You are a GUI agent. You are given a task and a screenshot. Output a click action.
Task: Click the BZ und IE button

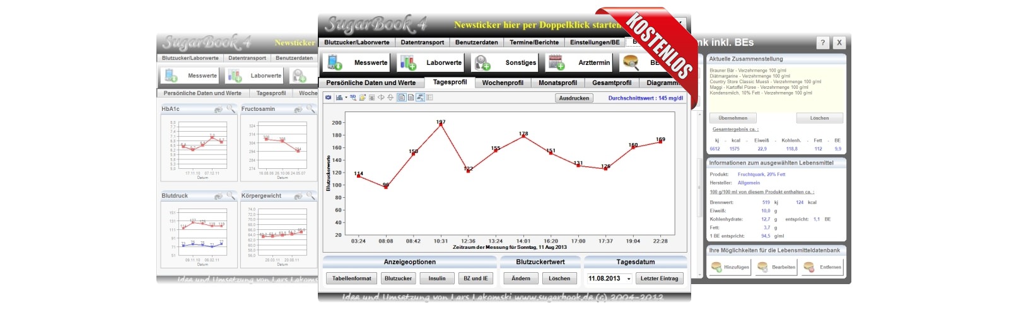pyautogui.click(x=475, y=278)
